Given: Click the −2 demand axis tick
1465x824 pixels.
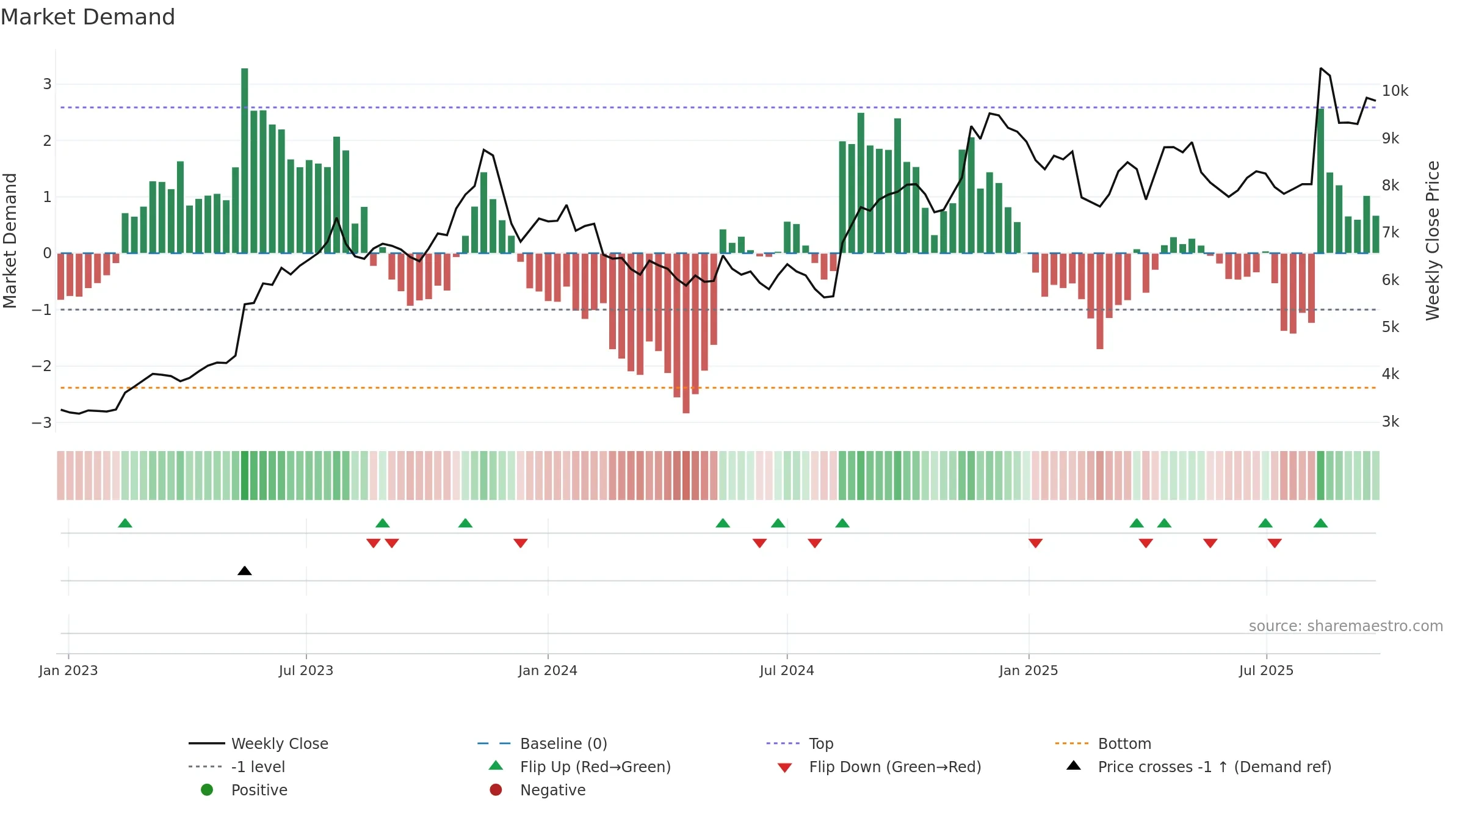Looking at the screenshot, I should point(42,366).
